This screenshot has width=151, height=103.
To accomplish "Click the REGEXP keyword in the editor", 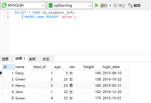I will (x=52, y=17).
